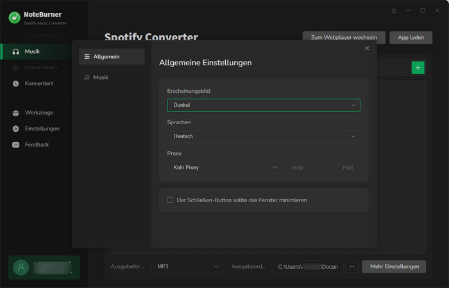Open the Kein Proxy dropdown
Screen dimensions: 449x288
click(x=224, y=168)
